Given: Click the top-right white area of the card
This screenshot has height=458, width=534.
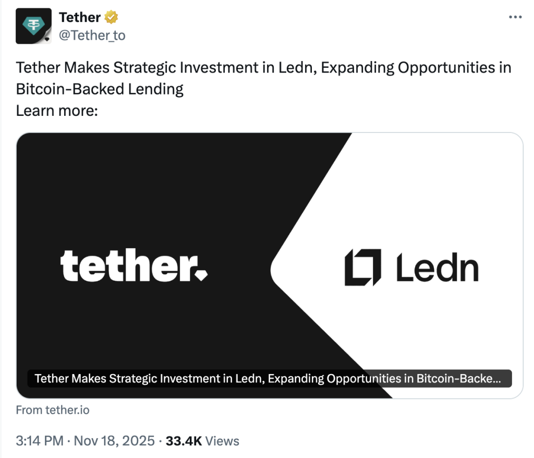Looking at the screenshot, I should [459, 172].
